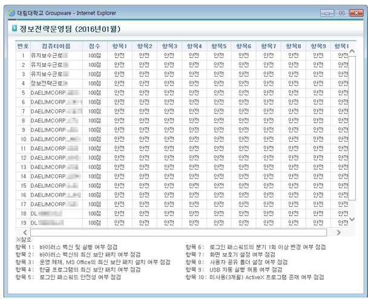Click 100점 score in row 6
Viewport: 369px width, 301px height.
click(x=94, y=102)
